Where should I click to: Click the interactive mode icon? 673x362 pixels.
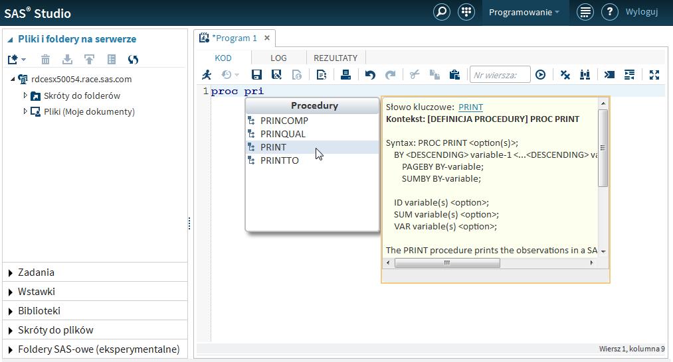point(609,75)
